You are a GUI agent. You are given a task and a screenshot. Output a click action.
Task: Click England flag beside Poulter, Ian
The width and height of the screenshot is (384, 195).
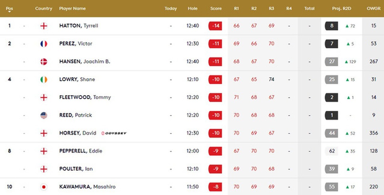click(x=44, y=169)
